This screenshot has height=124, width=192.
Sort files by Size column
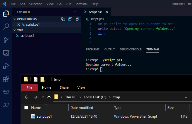[171, 108]
